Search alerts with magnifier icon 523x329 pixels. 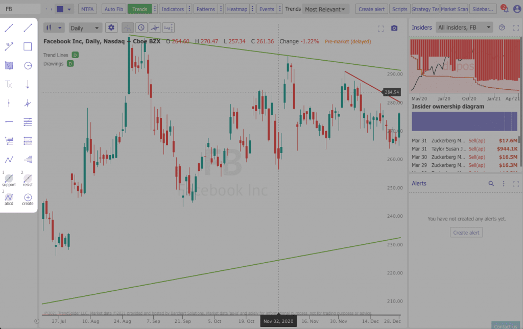pos(491,184)
